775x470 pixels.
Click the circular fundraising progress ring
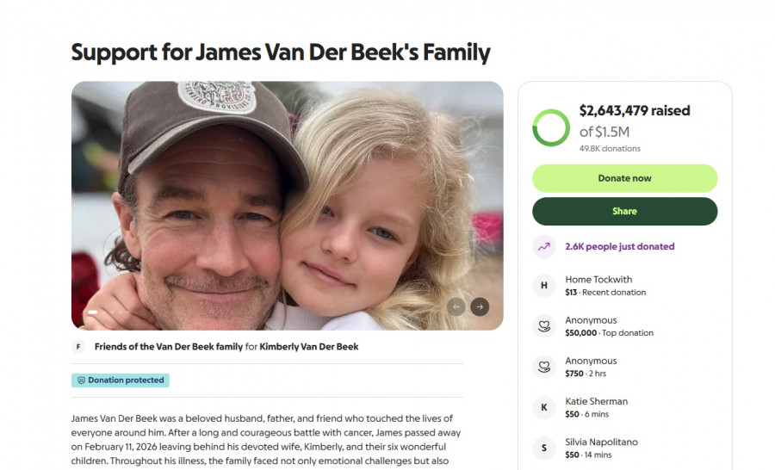(551, 128)
